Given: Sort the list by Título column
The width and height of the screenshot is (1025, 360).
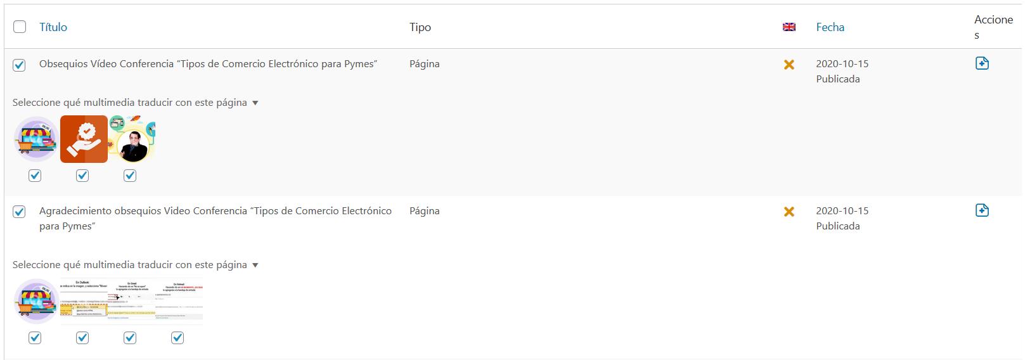Looking at the screenshot, I should (x=53, y=27).
